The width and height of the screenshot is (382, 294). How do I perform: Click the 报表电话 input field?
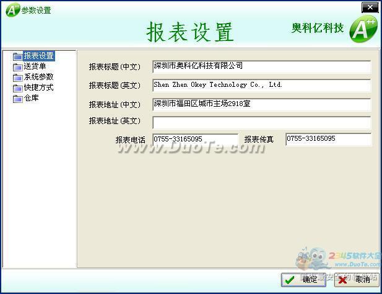pyautogui.click(x=196, y=140)
